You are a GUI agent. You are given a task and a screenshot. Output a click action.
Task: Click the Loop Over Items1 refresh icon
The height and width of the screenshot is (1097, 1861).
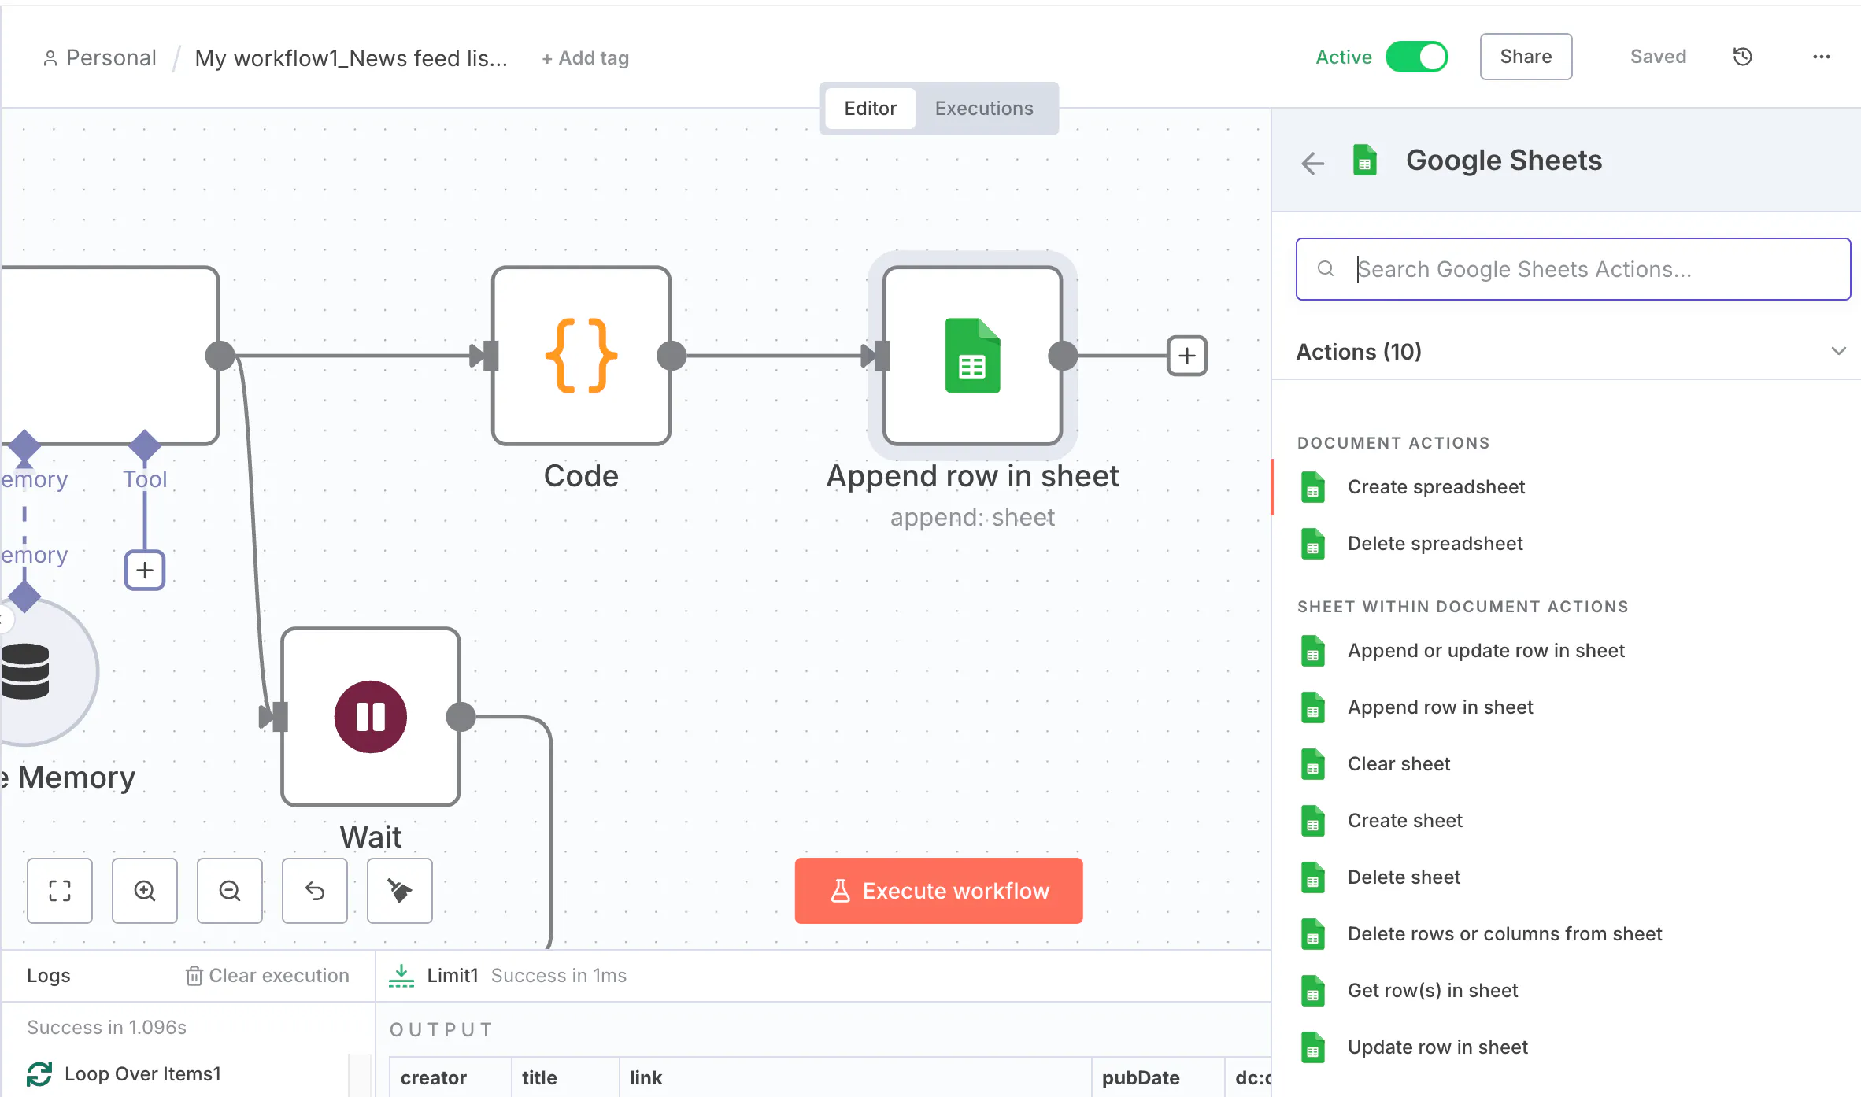[39, 1074]
